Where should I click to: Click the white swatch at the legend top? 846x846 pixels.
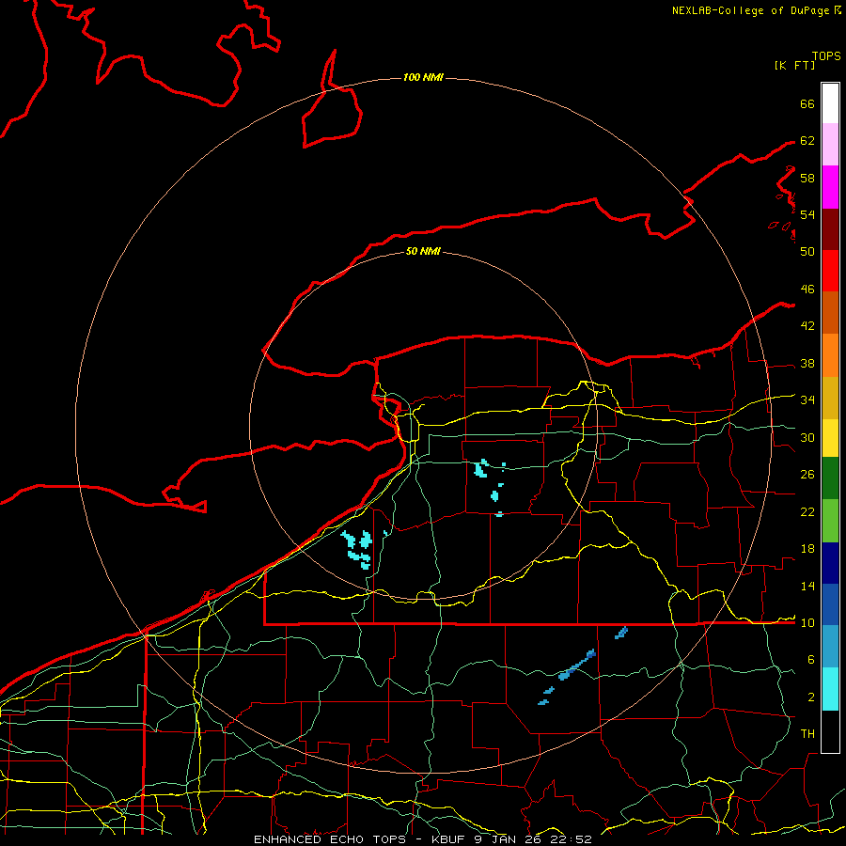[830, 103]
